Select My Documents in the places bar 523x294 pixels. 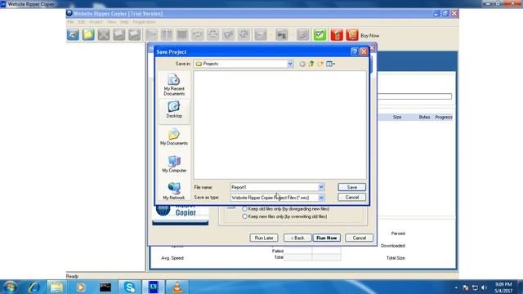coord(174,137)
